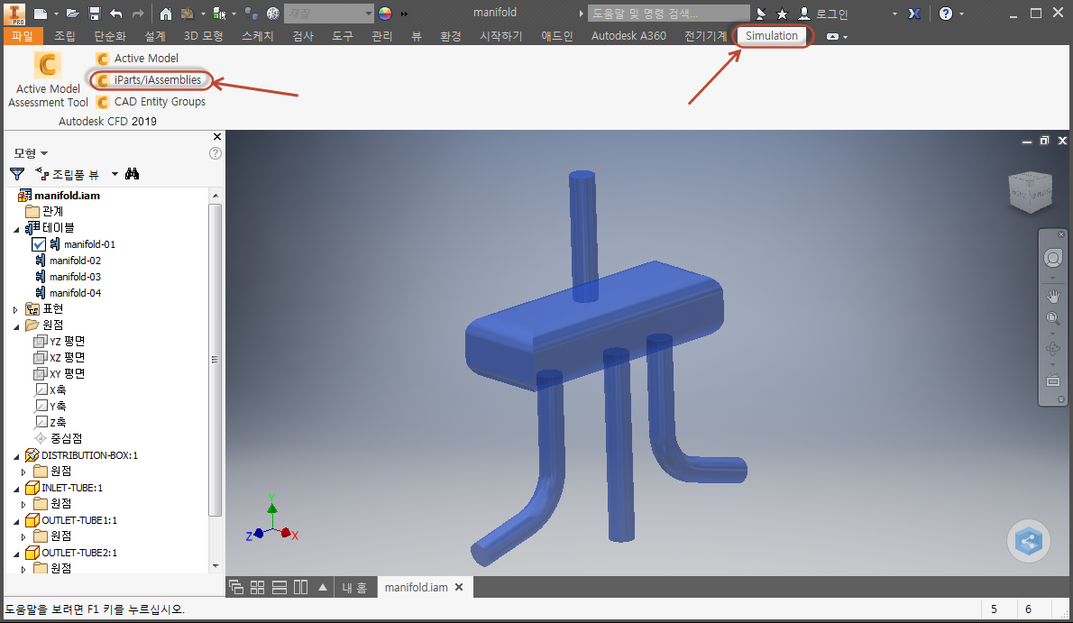Screen dimensions: 1073x623
Task: Switch to the 3D 모형 ribbon tab
Action: (x=203, y=35)
